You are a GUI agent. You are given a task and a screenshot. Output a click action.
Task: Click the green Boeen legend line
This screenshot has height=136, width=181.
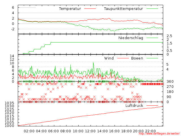[x=152, y=58]
